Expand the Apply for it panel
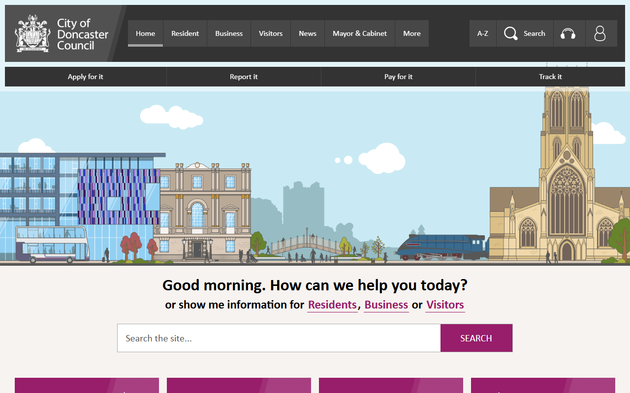The height and width of the screenshot is (393, 630). [x=86, y=77]
